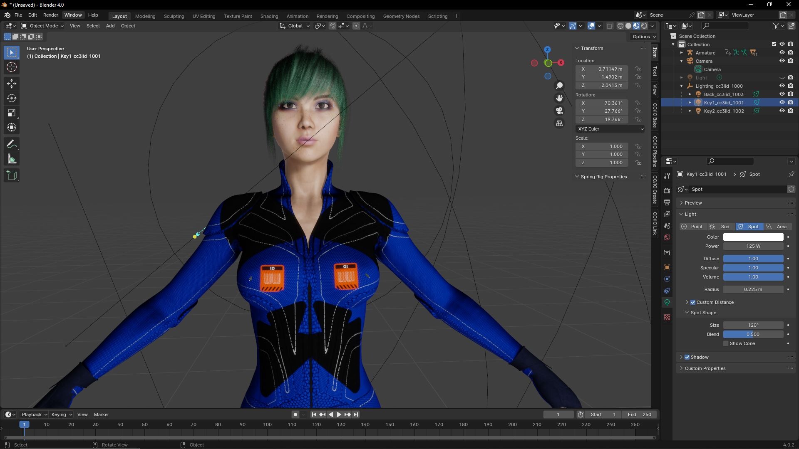Open the Object Data light properties tab
The height and width of the screenshot is (449, 799).
click(x=667, y=302)
